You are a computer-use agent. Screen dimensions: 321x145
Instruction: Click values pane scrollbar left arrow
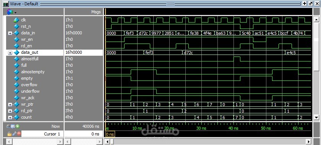(68, 142)
